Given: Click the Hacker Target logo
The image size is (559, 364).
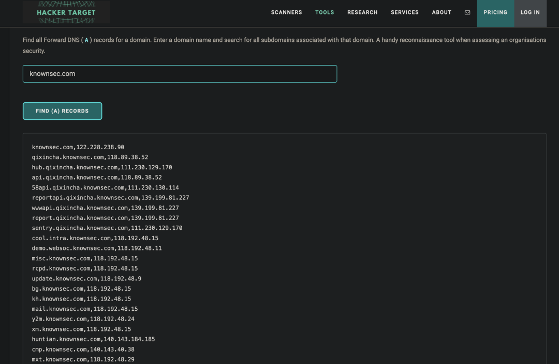Looking at the screenshot, I should click(x=66, y=12).
